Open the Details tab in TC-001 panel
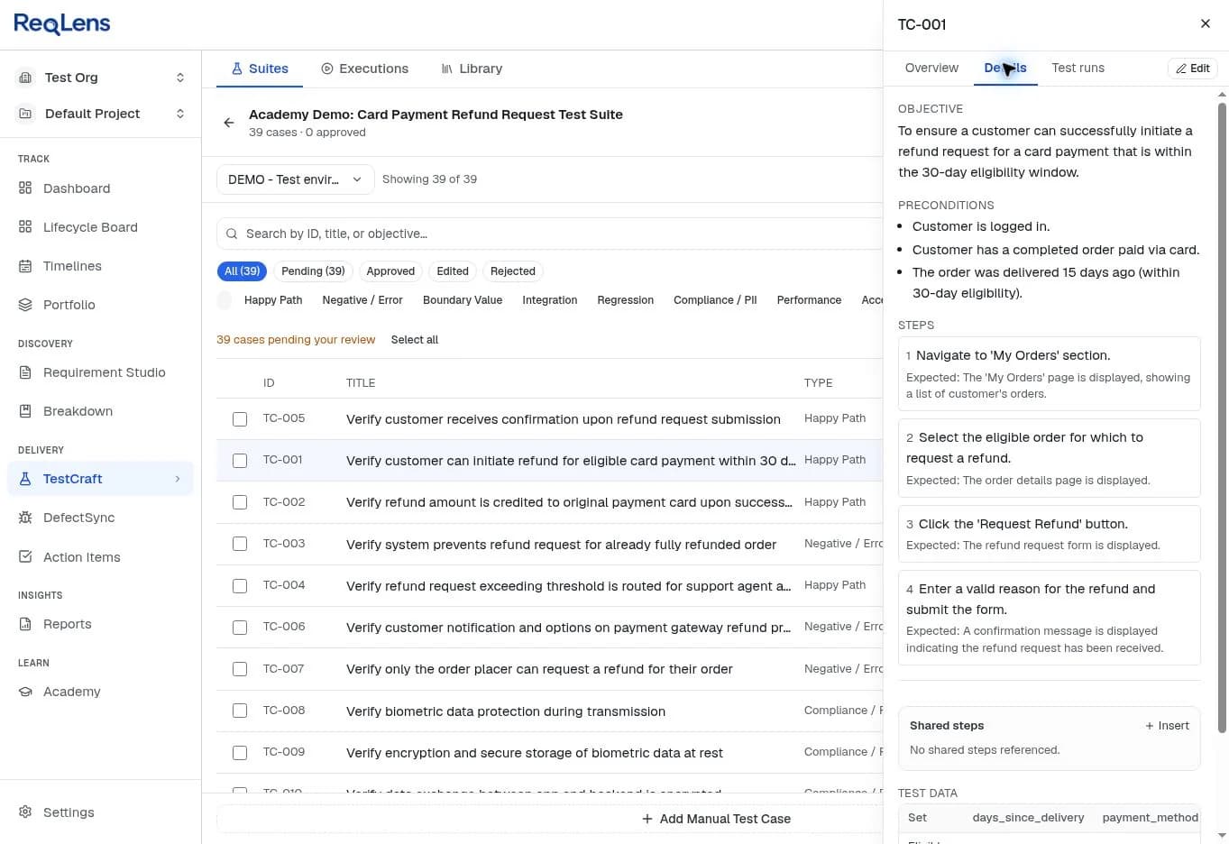 coord(1005,68)
